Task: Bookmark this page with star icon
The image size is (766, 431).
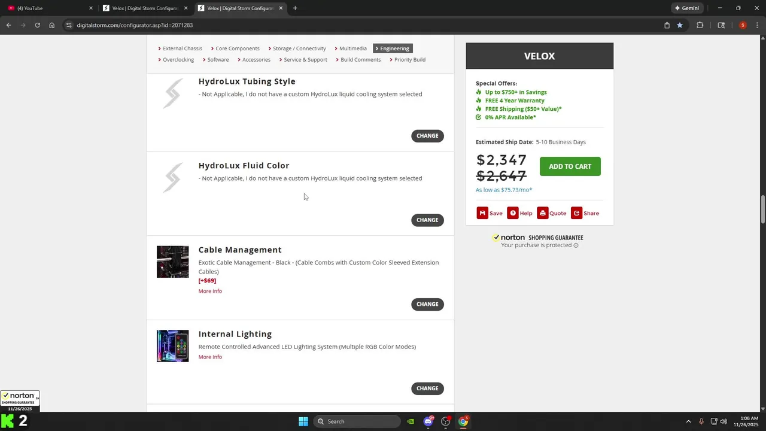Action: [680, 25]
